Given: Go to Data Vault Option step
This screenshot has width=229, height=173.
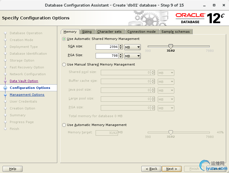Looking at the screenshot, I should point(24,81).
